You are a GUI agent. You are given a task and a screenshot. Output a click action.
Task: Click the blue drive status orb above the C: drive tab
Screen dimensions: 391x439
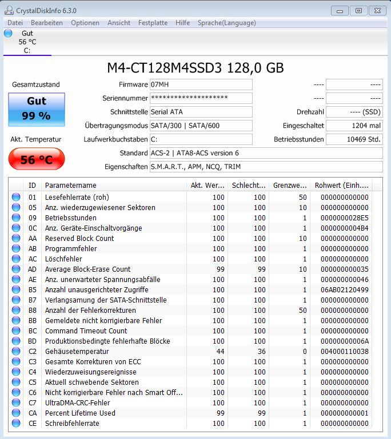(8, 33)
